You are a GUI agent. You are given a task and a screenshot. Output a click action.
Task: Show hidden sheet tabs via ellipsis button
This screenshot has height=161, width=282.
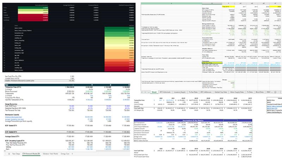pyautogui.click(x=149, y=92)
